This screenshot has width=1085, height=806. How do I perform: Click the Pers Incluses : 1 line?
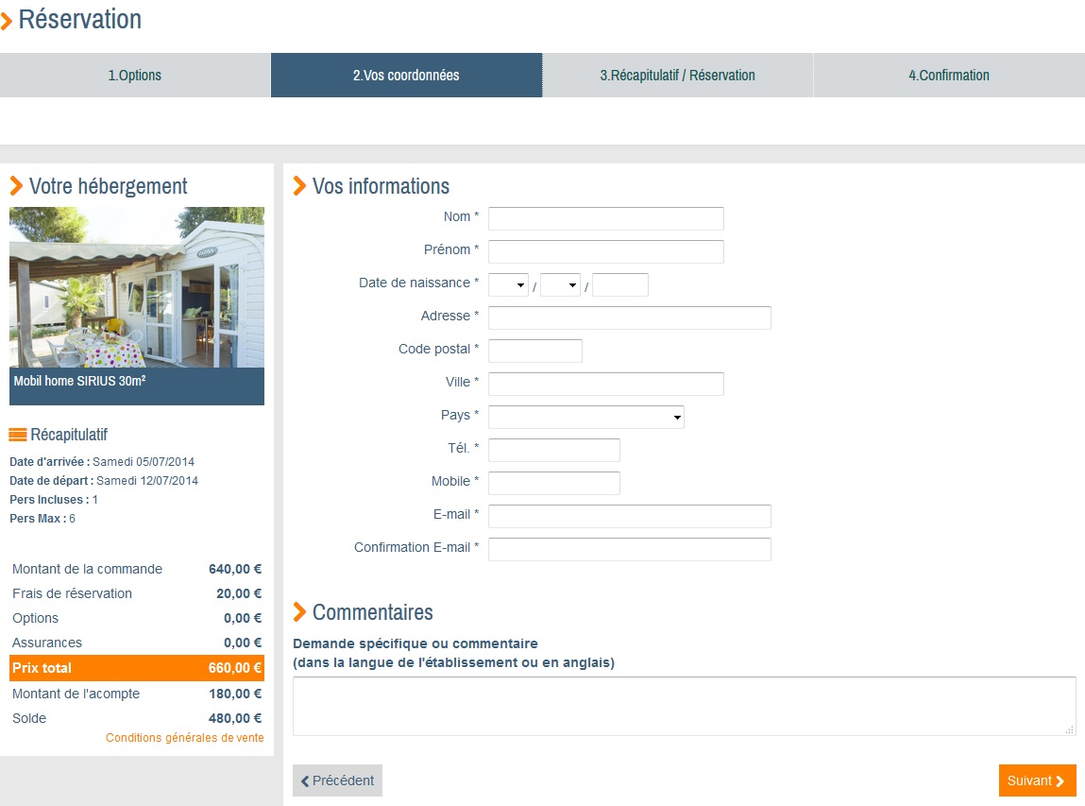coord(54,500)
